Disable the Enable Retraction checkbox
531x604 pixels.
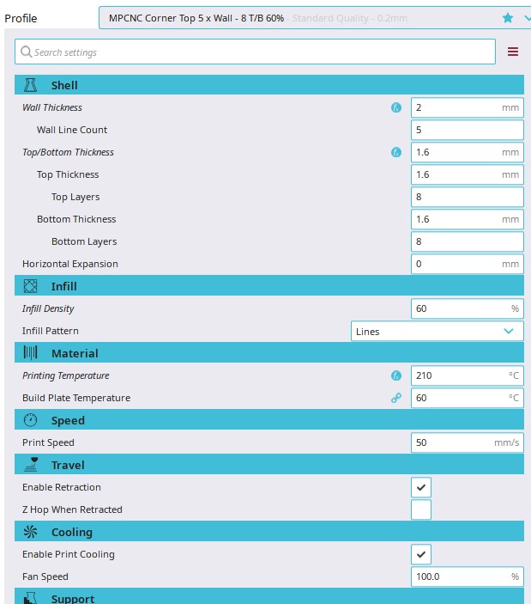(421, 487)
